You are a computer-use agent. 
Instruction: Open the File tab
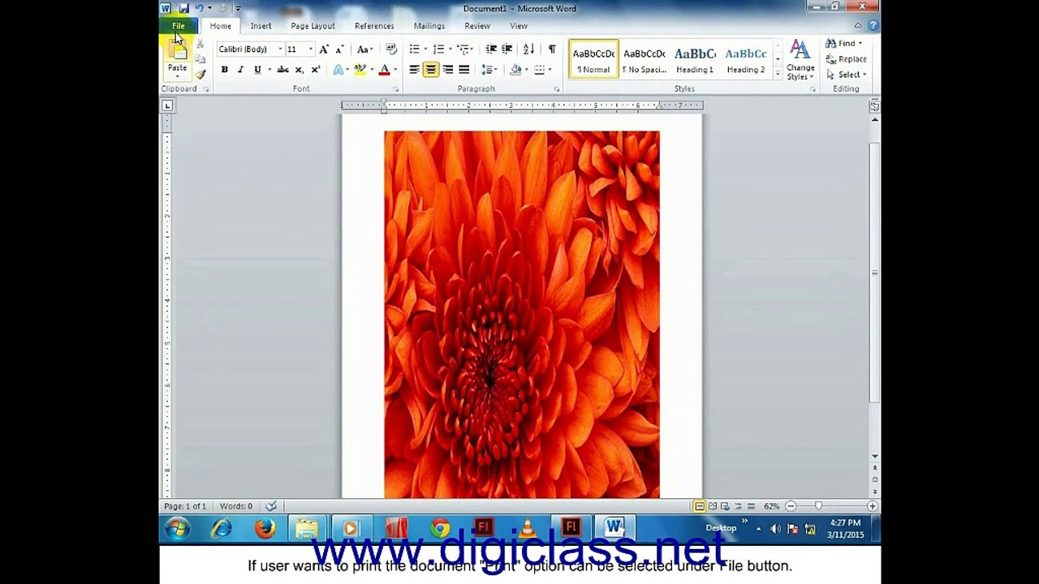pos(179,26)
